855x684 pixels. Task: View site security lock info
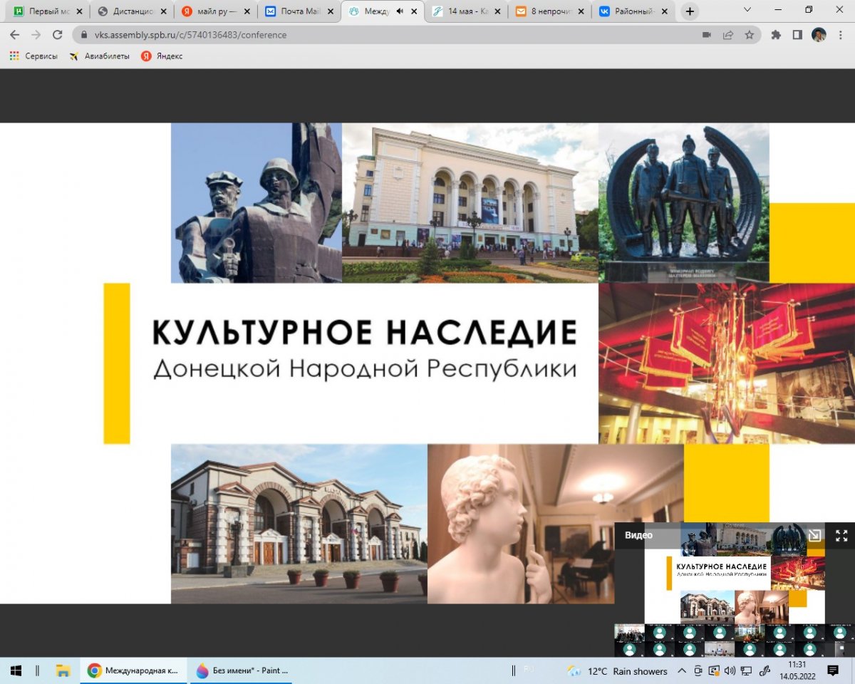84,34
